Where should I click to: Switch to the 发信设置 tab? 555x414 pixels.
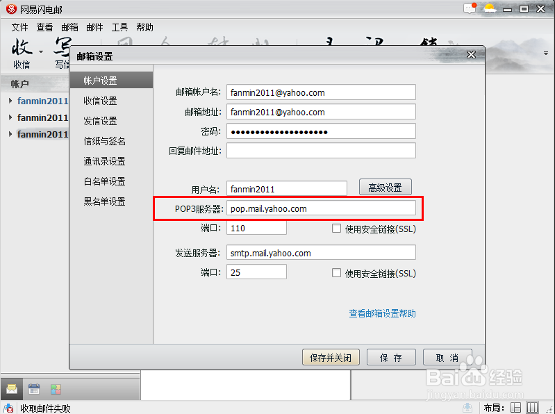(100, 121)
